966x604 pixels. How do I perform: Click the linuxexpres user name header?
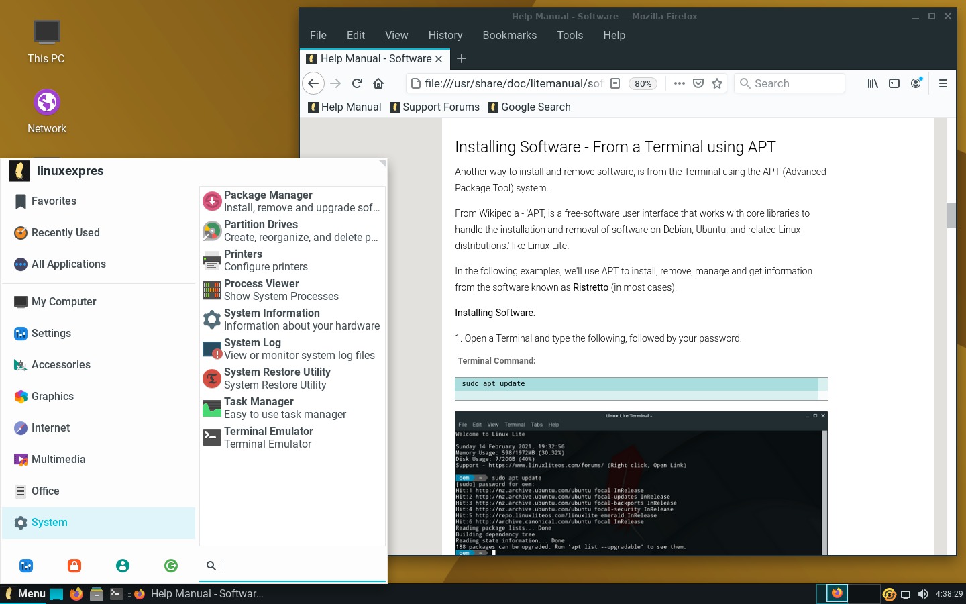(x=70, y=170)
